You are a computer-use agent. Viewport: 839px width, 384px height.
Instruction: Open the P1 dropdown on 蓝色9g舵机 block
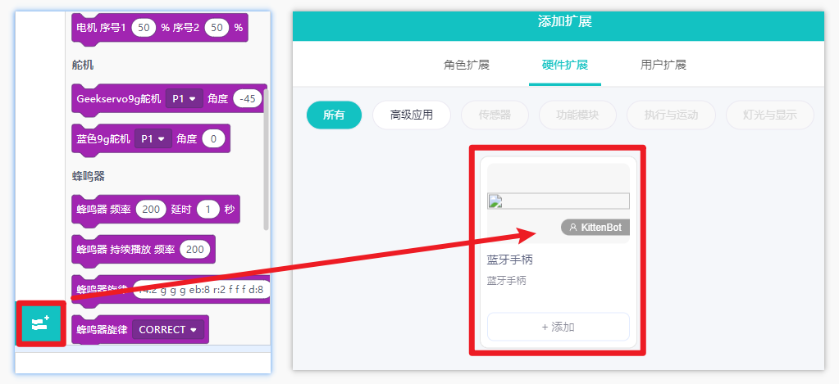[x=153, y=139]
